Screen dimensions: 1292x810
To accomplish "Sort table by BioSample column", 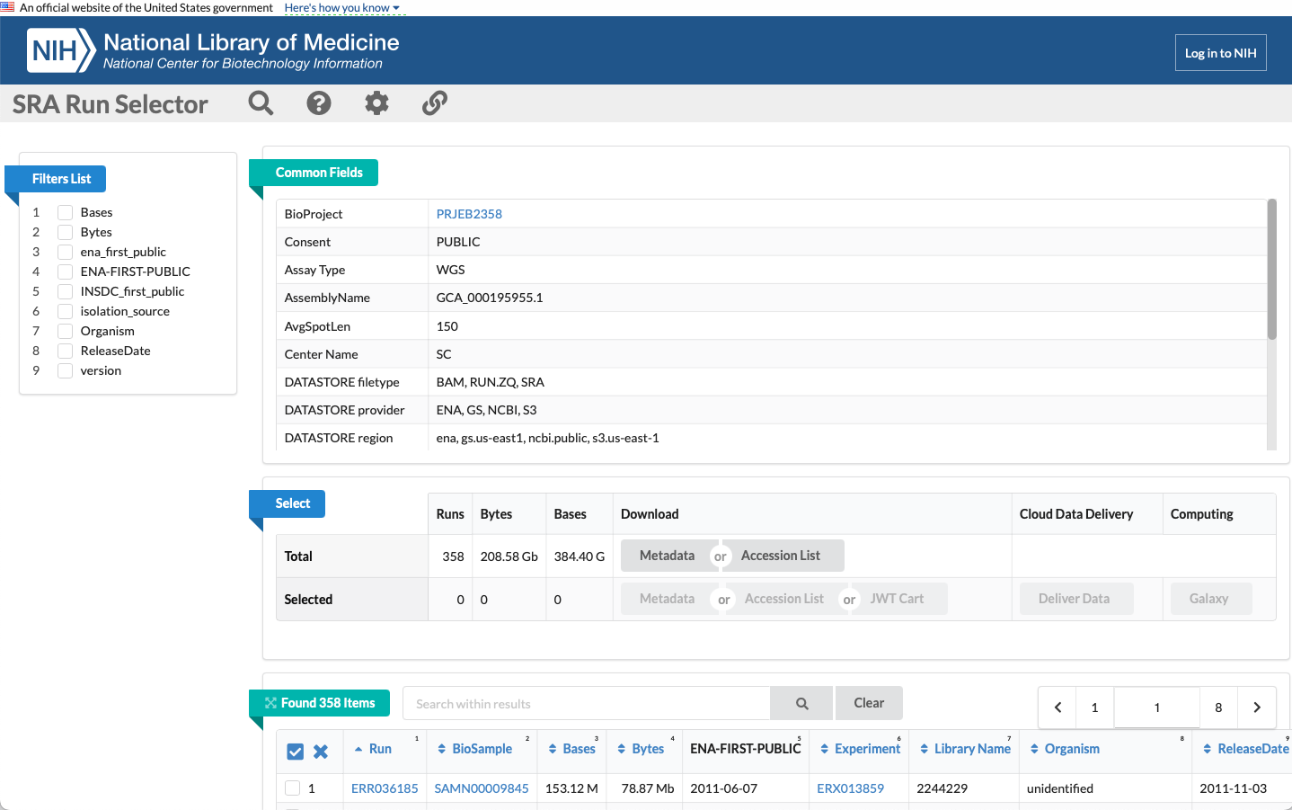I will tap(482, 749).
